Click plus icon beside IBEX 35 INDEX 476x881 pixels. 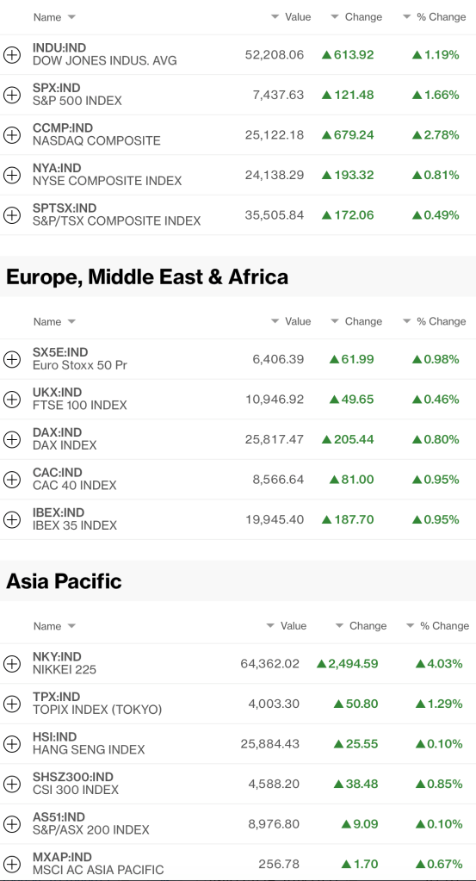(x=12, y=519)
